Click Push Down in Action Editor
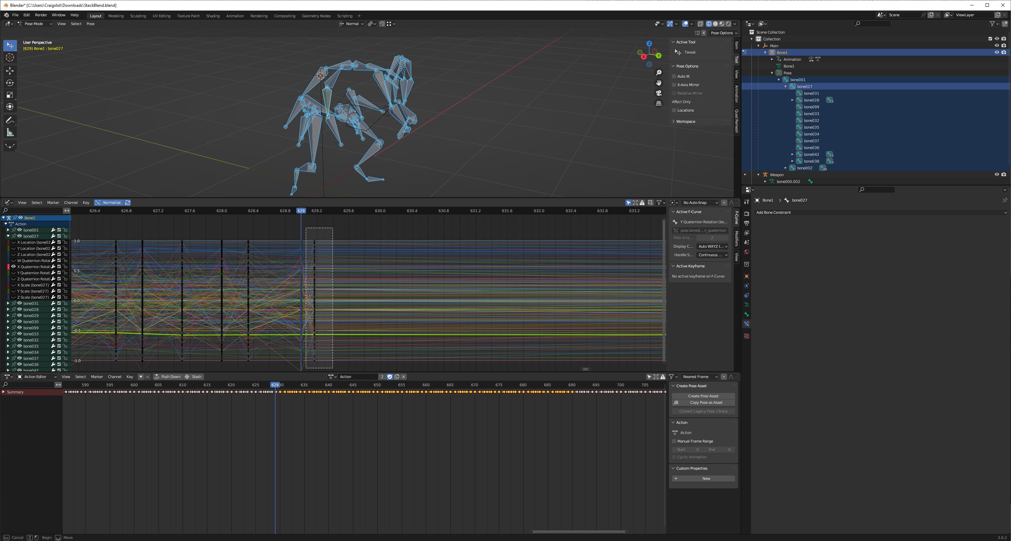 (167, 376)
